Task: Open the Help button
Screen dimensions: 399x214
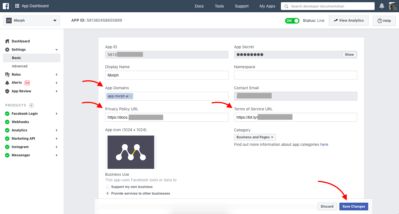Action: coord(384,21)
